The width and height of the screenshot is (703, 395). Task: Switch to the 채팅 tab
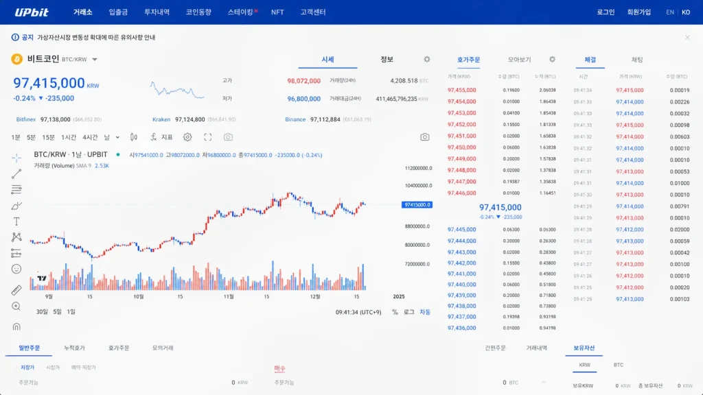[637, 60]
